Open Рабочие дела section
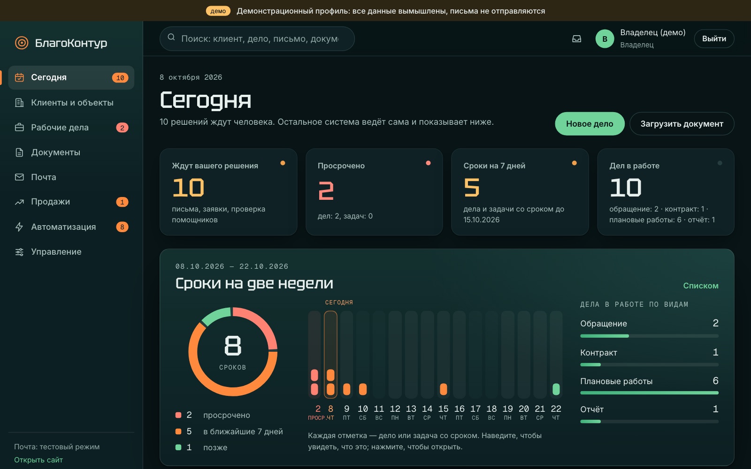Image resolution: width=751 pixels, height=469 pixels. (71, 127)
